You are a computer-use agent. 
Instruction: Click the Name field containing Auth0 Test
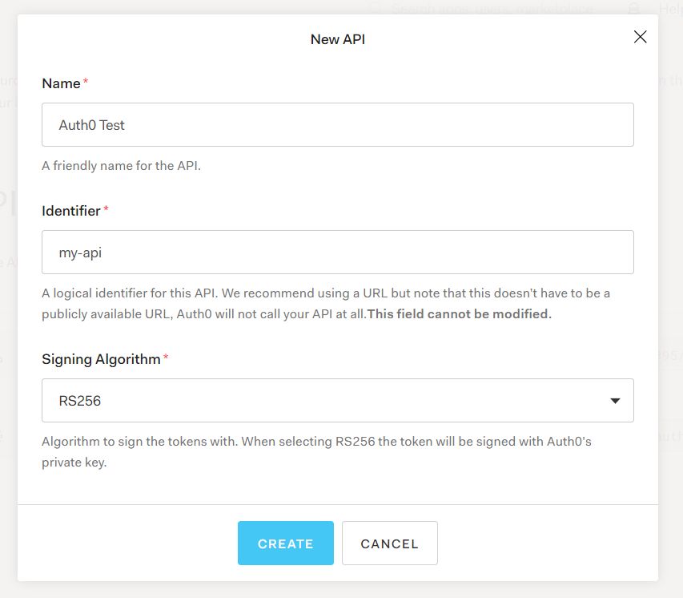tap(337, 125)
